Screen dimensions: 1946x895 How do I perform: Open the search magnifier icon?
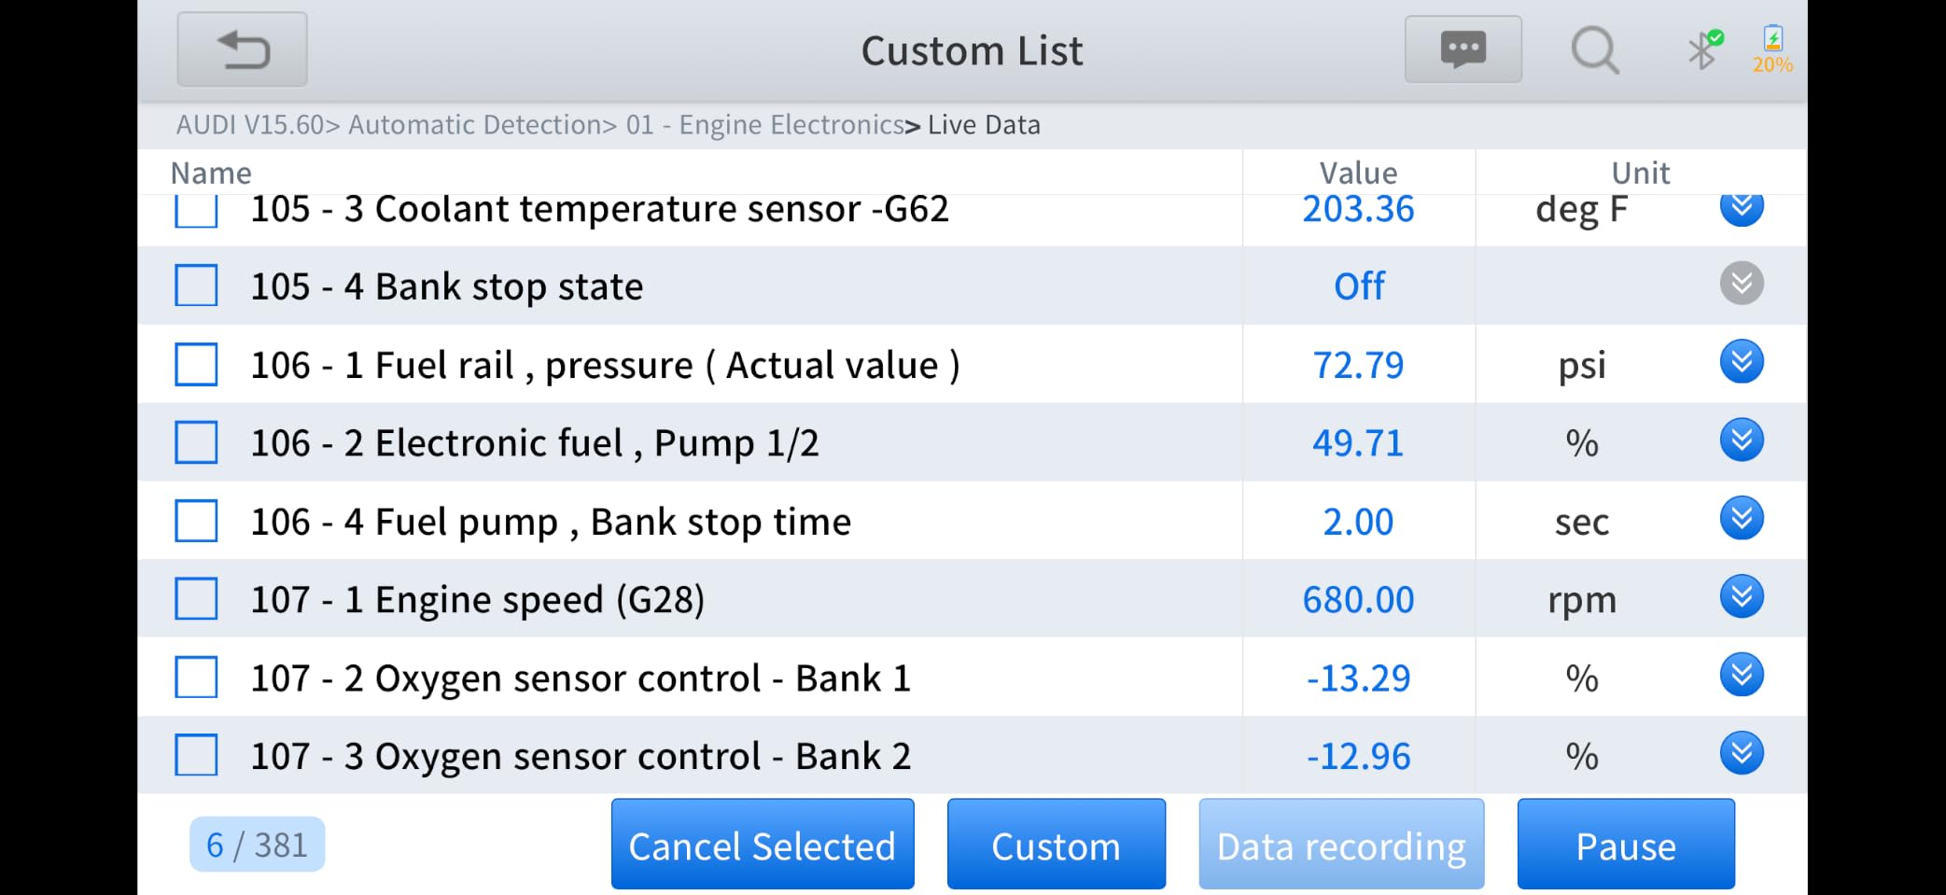point(1595,49)
